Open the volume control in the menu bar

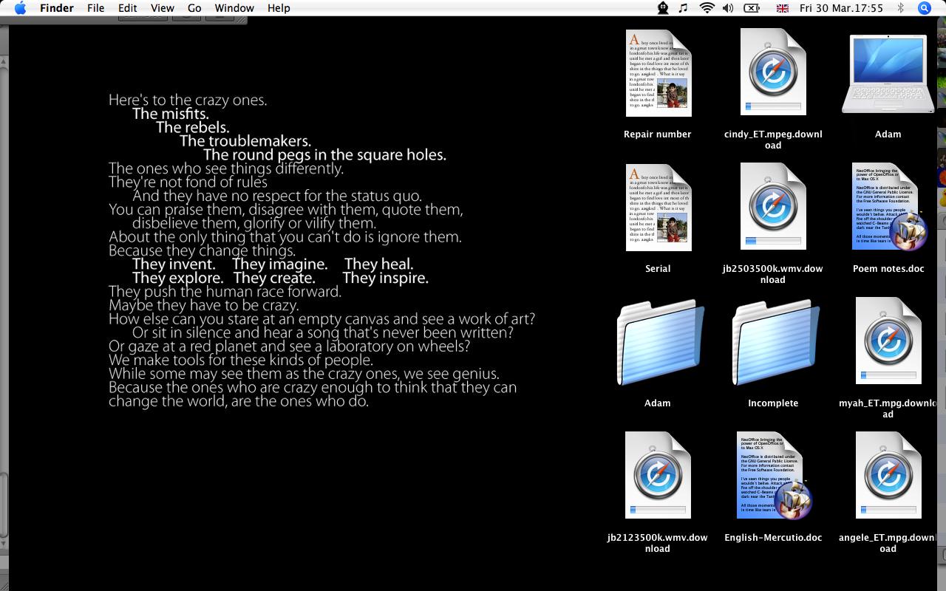728,8
